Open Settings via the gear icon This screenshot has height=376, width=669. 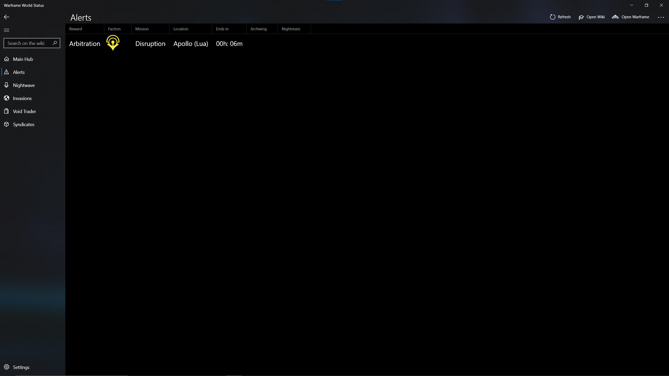point(7,367)
